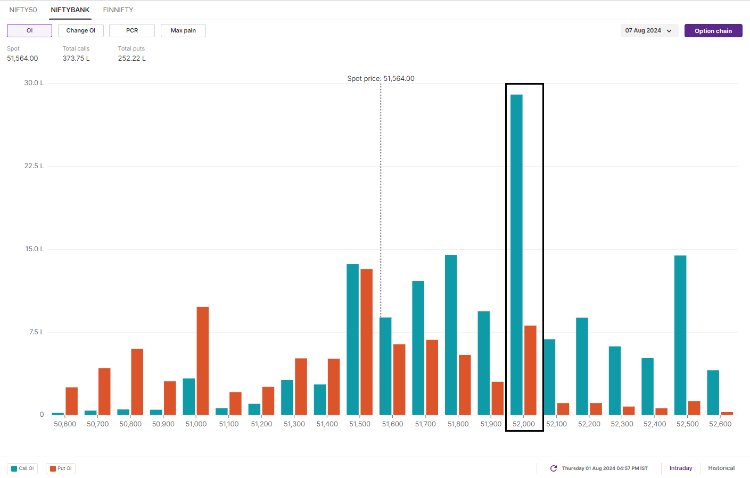Switch to Intraday mode
750x478 pixels.
pyautogui.click(x=681, y=468)
